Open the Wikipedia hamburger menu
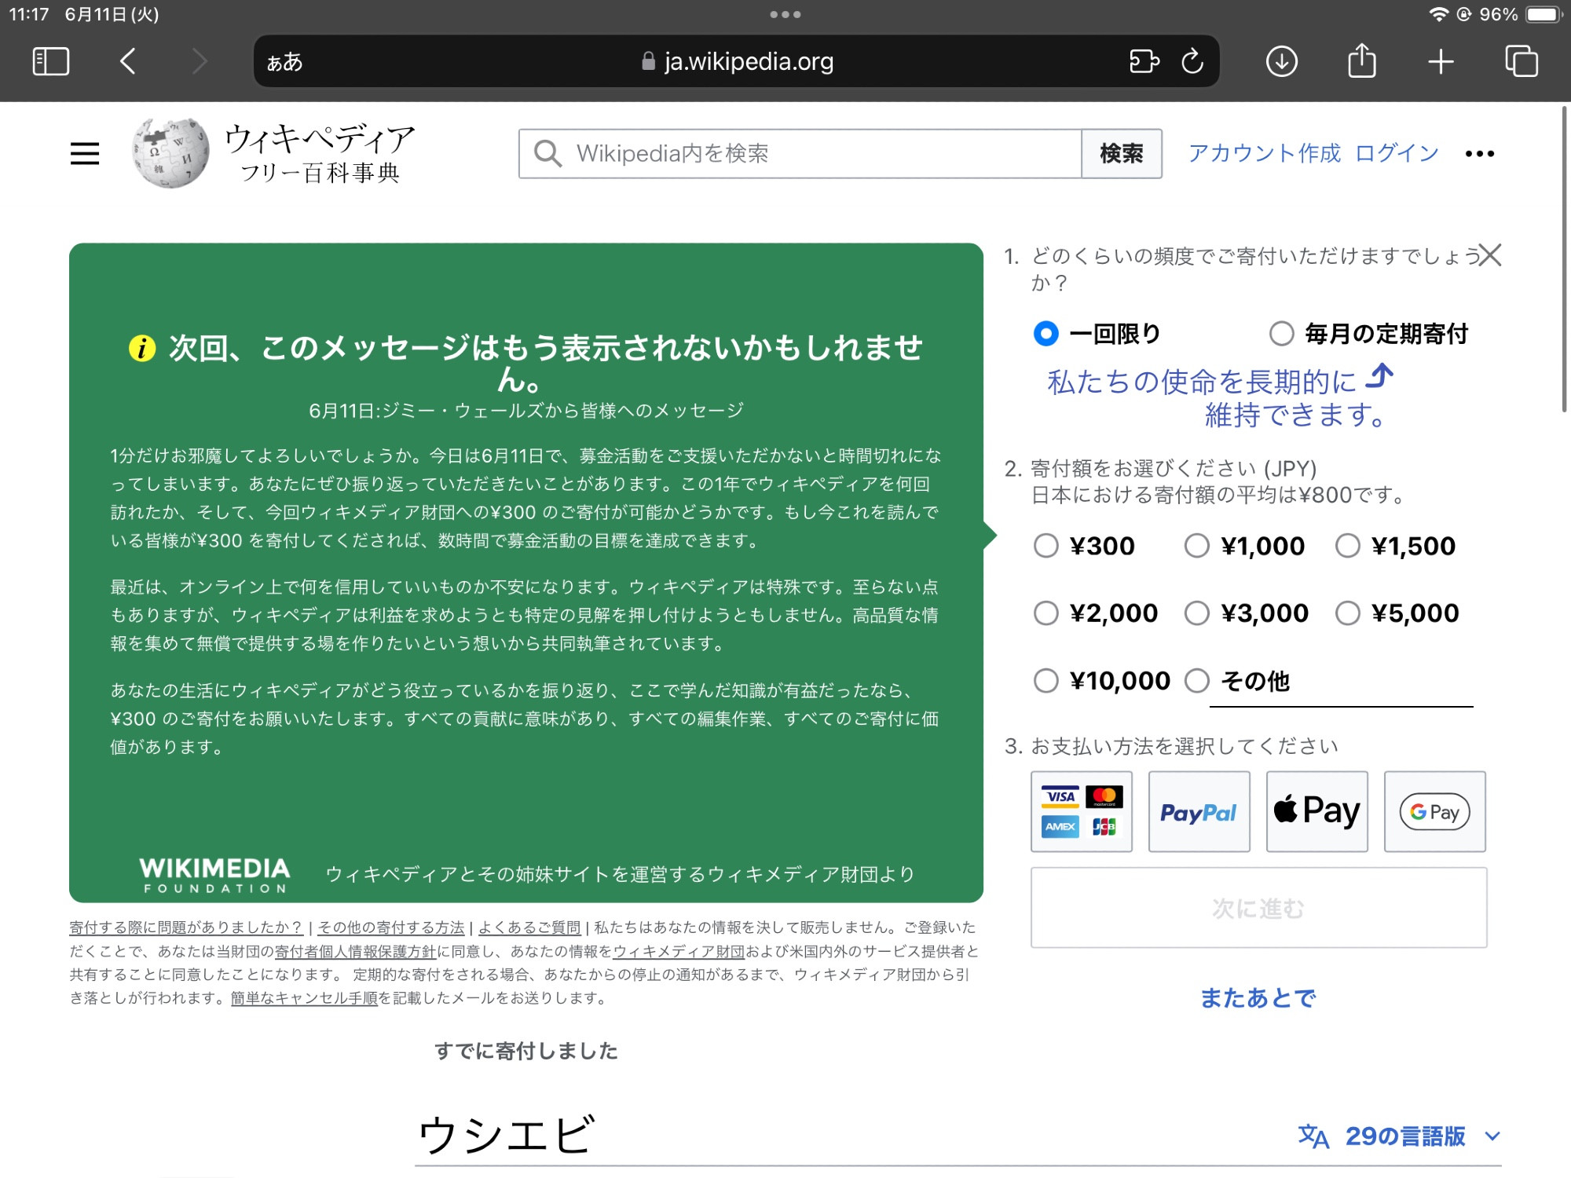1571x1178 pixels. point(85,153)
